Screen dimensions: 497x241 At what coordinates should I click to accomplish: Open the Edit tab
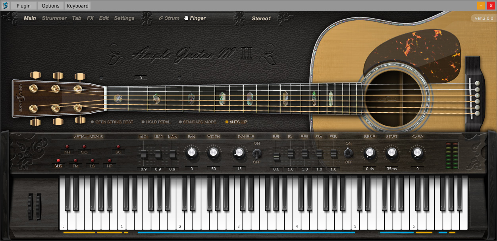click(x=104, y=18)
